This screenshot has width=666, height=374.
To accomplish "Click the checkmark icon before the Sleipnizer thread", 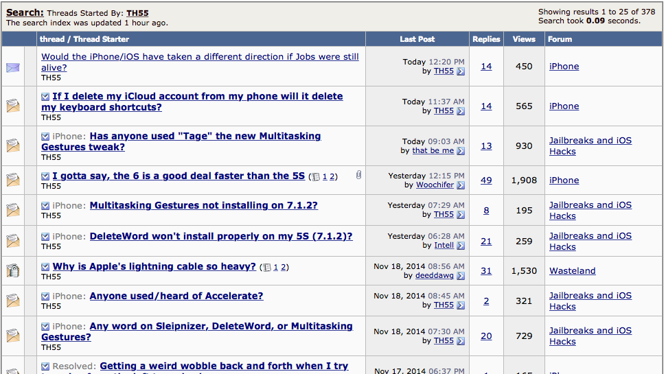I will tap(45, 327).
